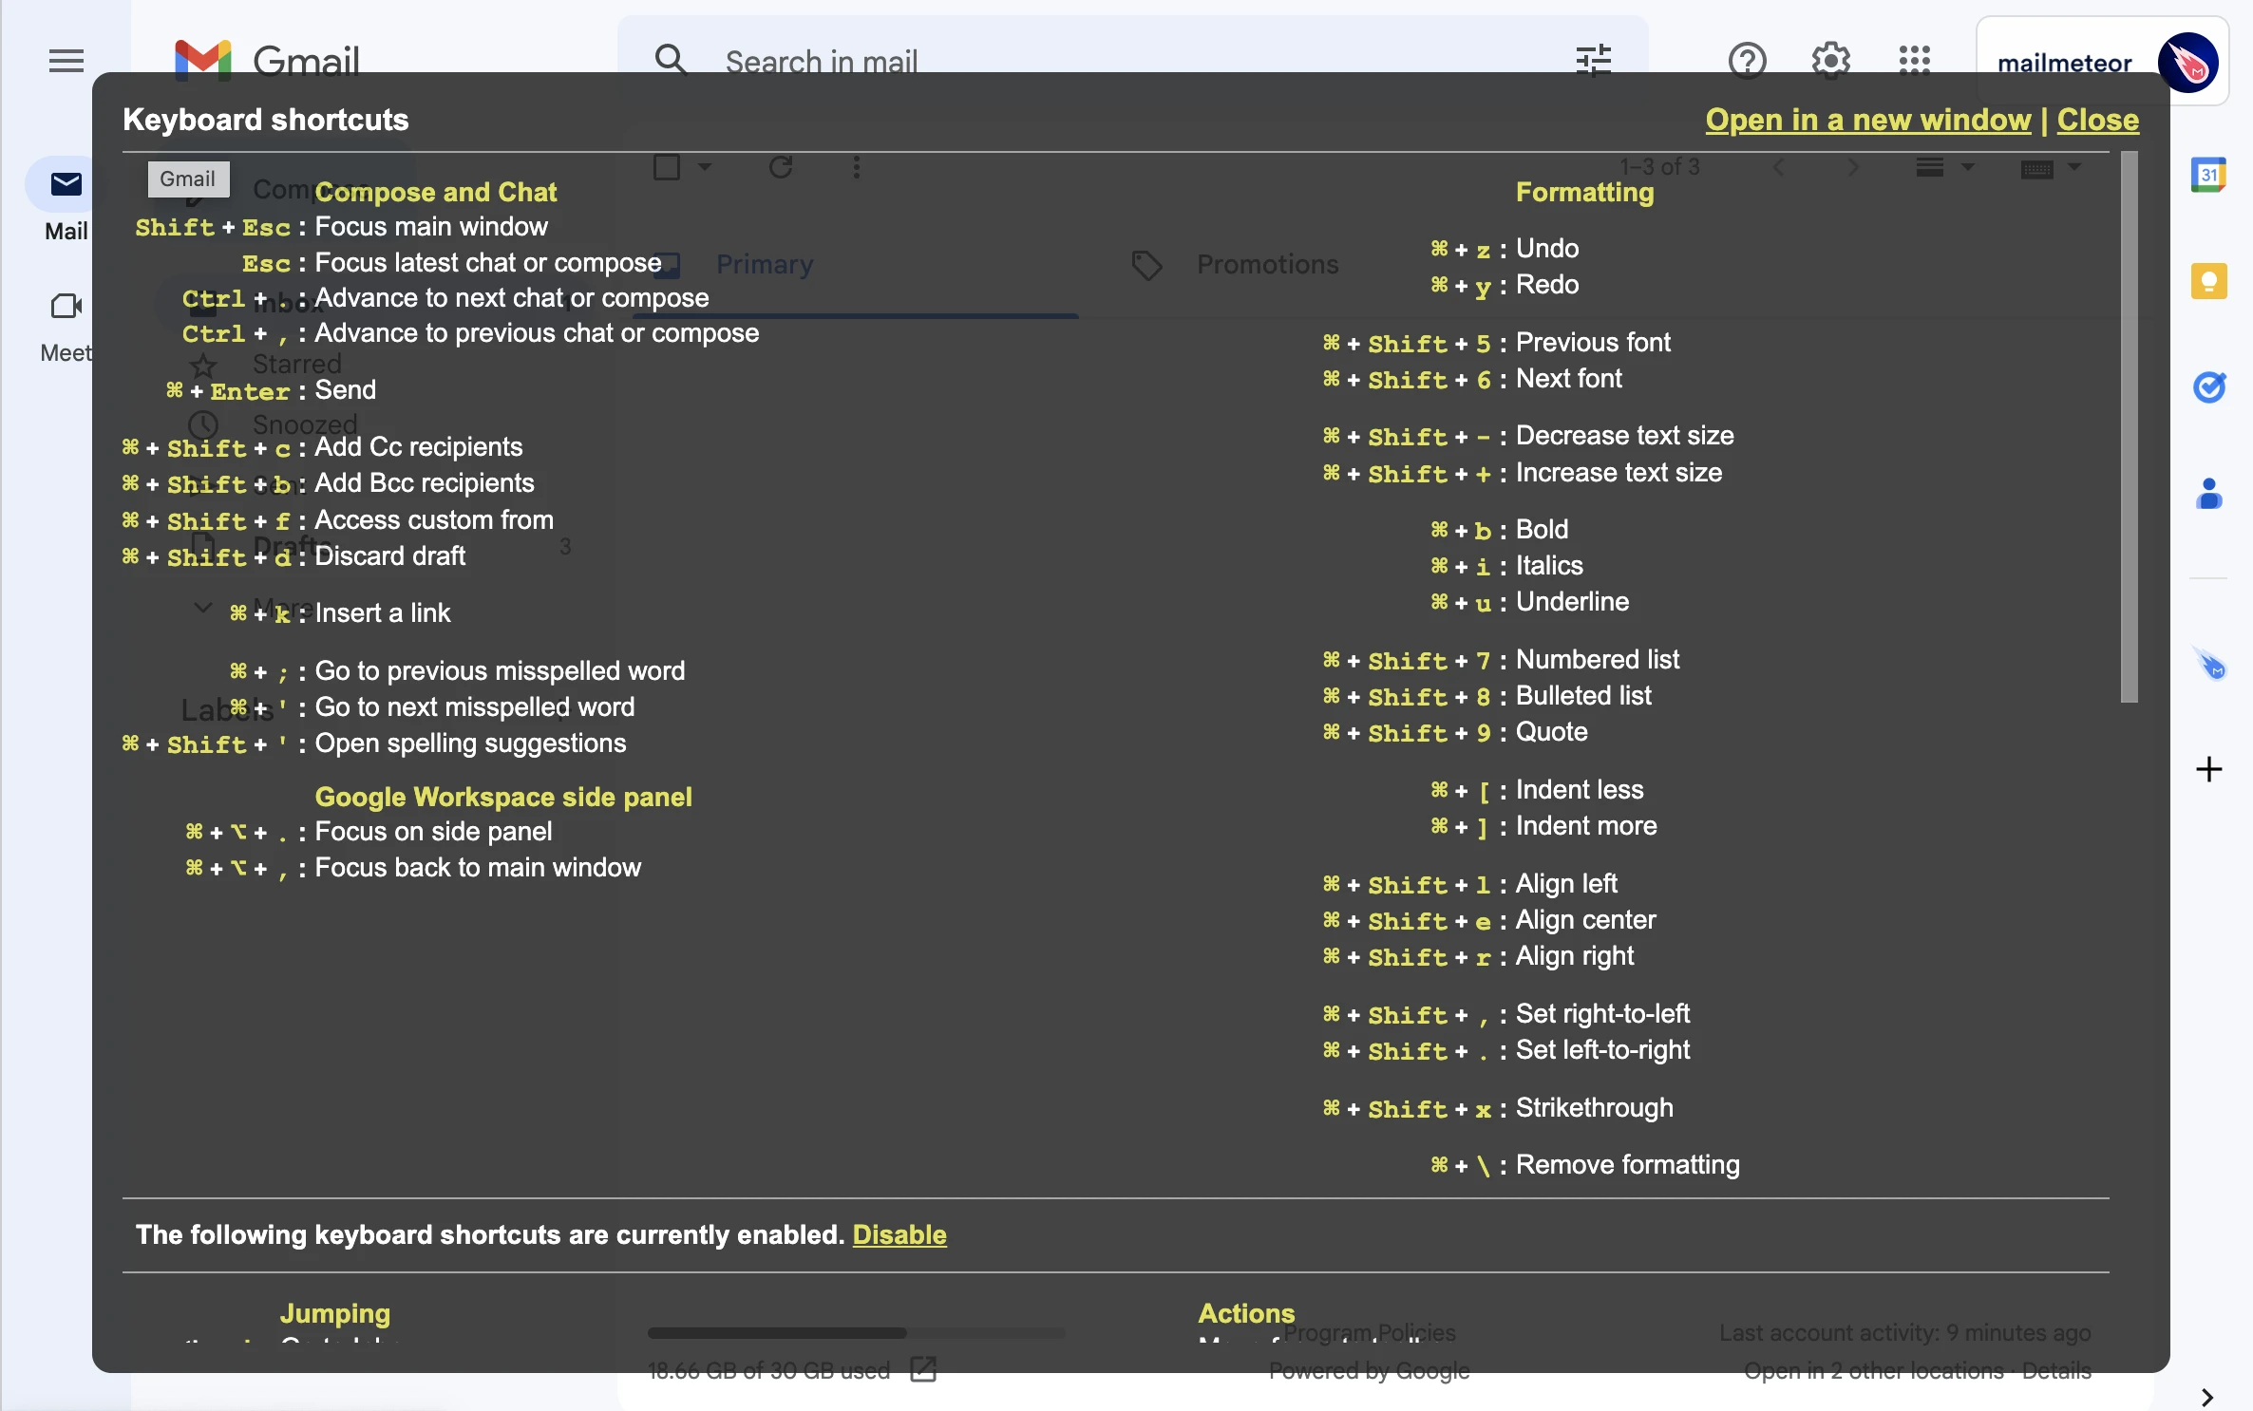The image size is (2253, 1411).
Task: Click the 'Actions' section heading
Action: [1246, 1313]
